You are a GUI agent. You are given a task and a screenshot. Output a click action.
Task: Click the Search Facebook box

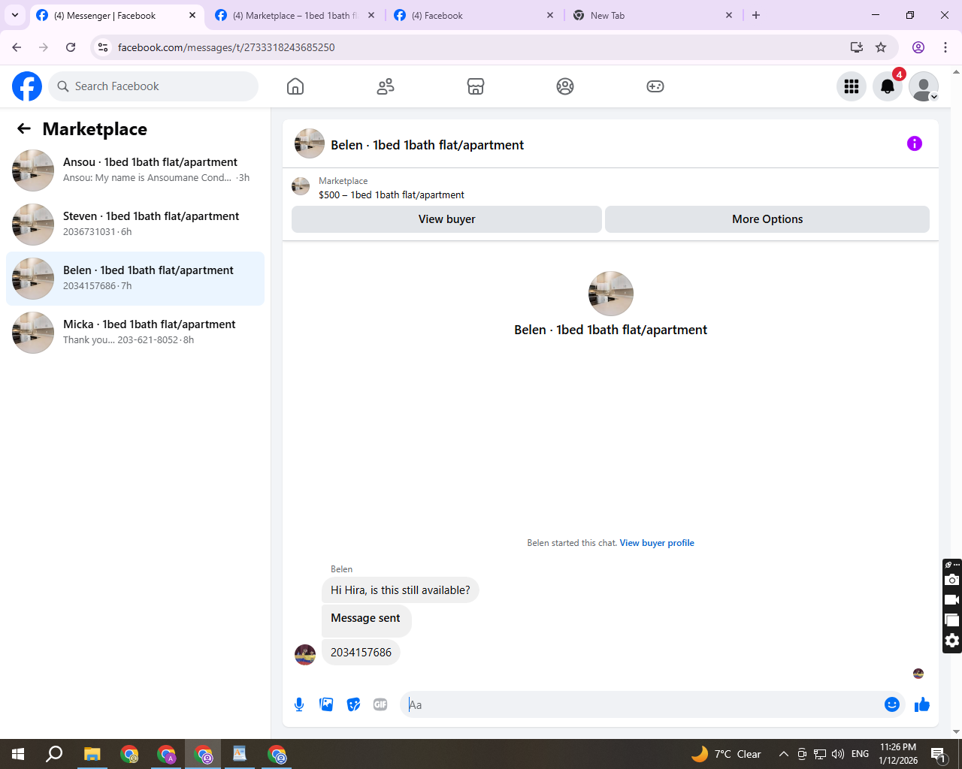tap(153, 86)
